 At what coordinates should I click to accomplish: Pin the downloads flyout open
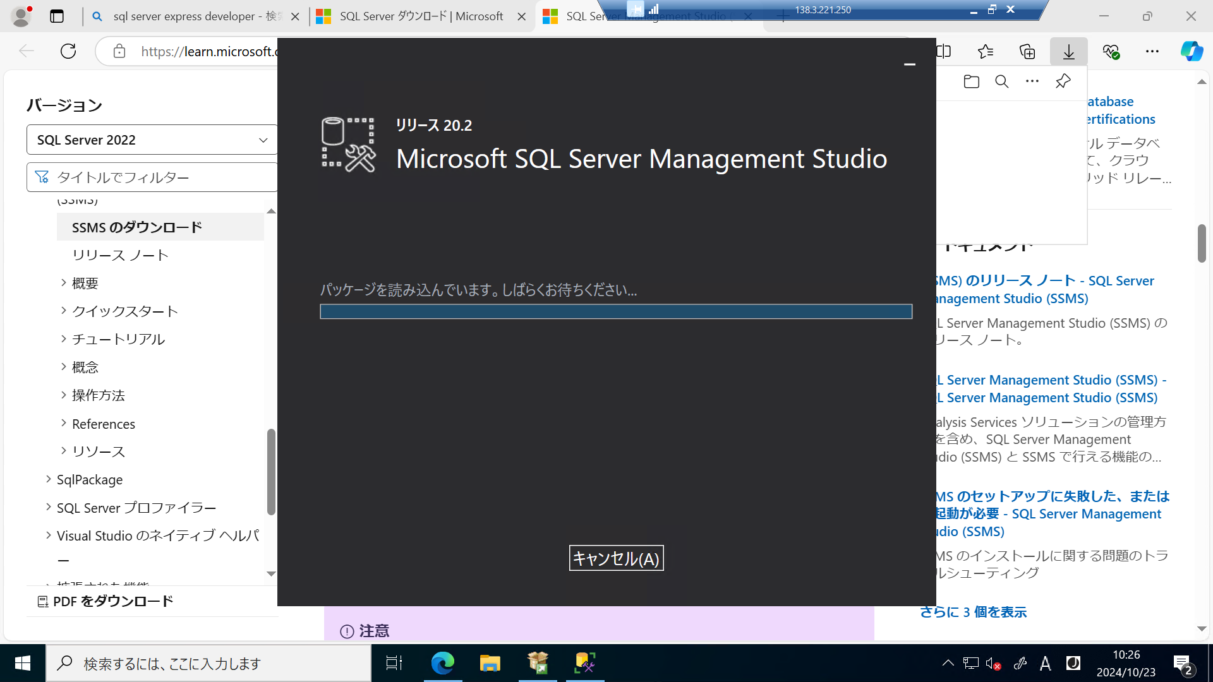click(x=1062, y=81)
